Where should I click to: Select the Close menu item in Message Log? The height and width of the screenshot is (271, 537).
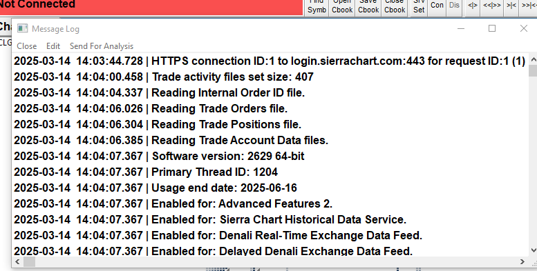point(27,46)
